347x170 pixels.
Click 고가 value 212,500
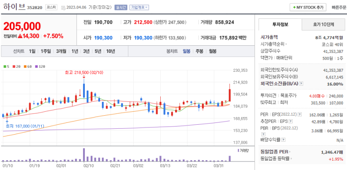pos(143,22)
